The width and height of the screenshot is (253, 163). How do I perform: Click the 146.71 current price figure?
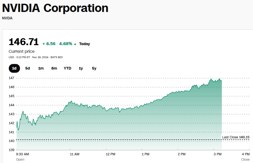[23, 42]
